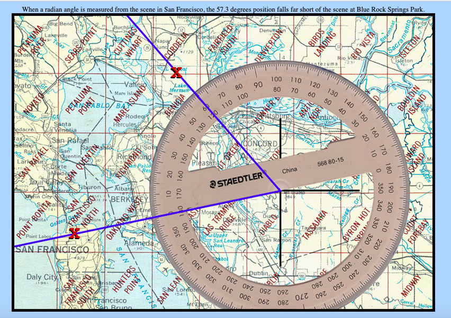Click the red 'BIRDS LANDING' quadrangle label
This screenshot has height=318, width=451.
[x=321, y=42]
